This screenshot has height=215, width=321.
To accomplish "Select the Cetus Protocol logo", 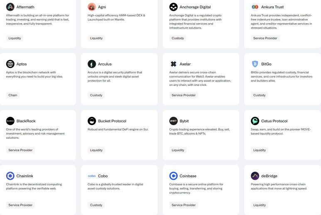I will 255,121.
